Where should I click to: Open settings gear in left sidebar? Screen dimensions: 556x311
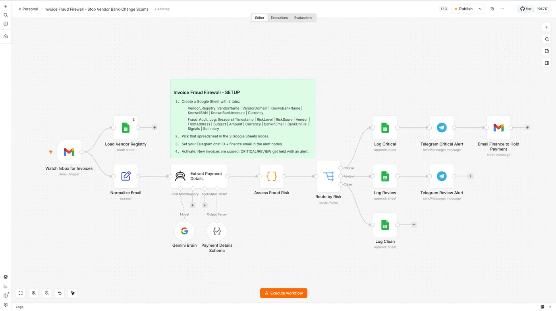pyautogui.click(x=6, y=305)
